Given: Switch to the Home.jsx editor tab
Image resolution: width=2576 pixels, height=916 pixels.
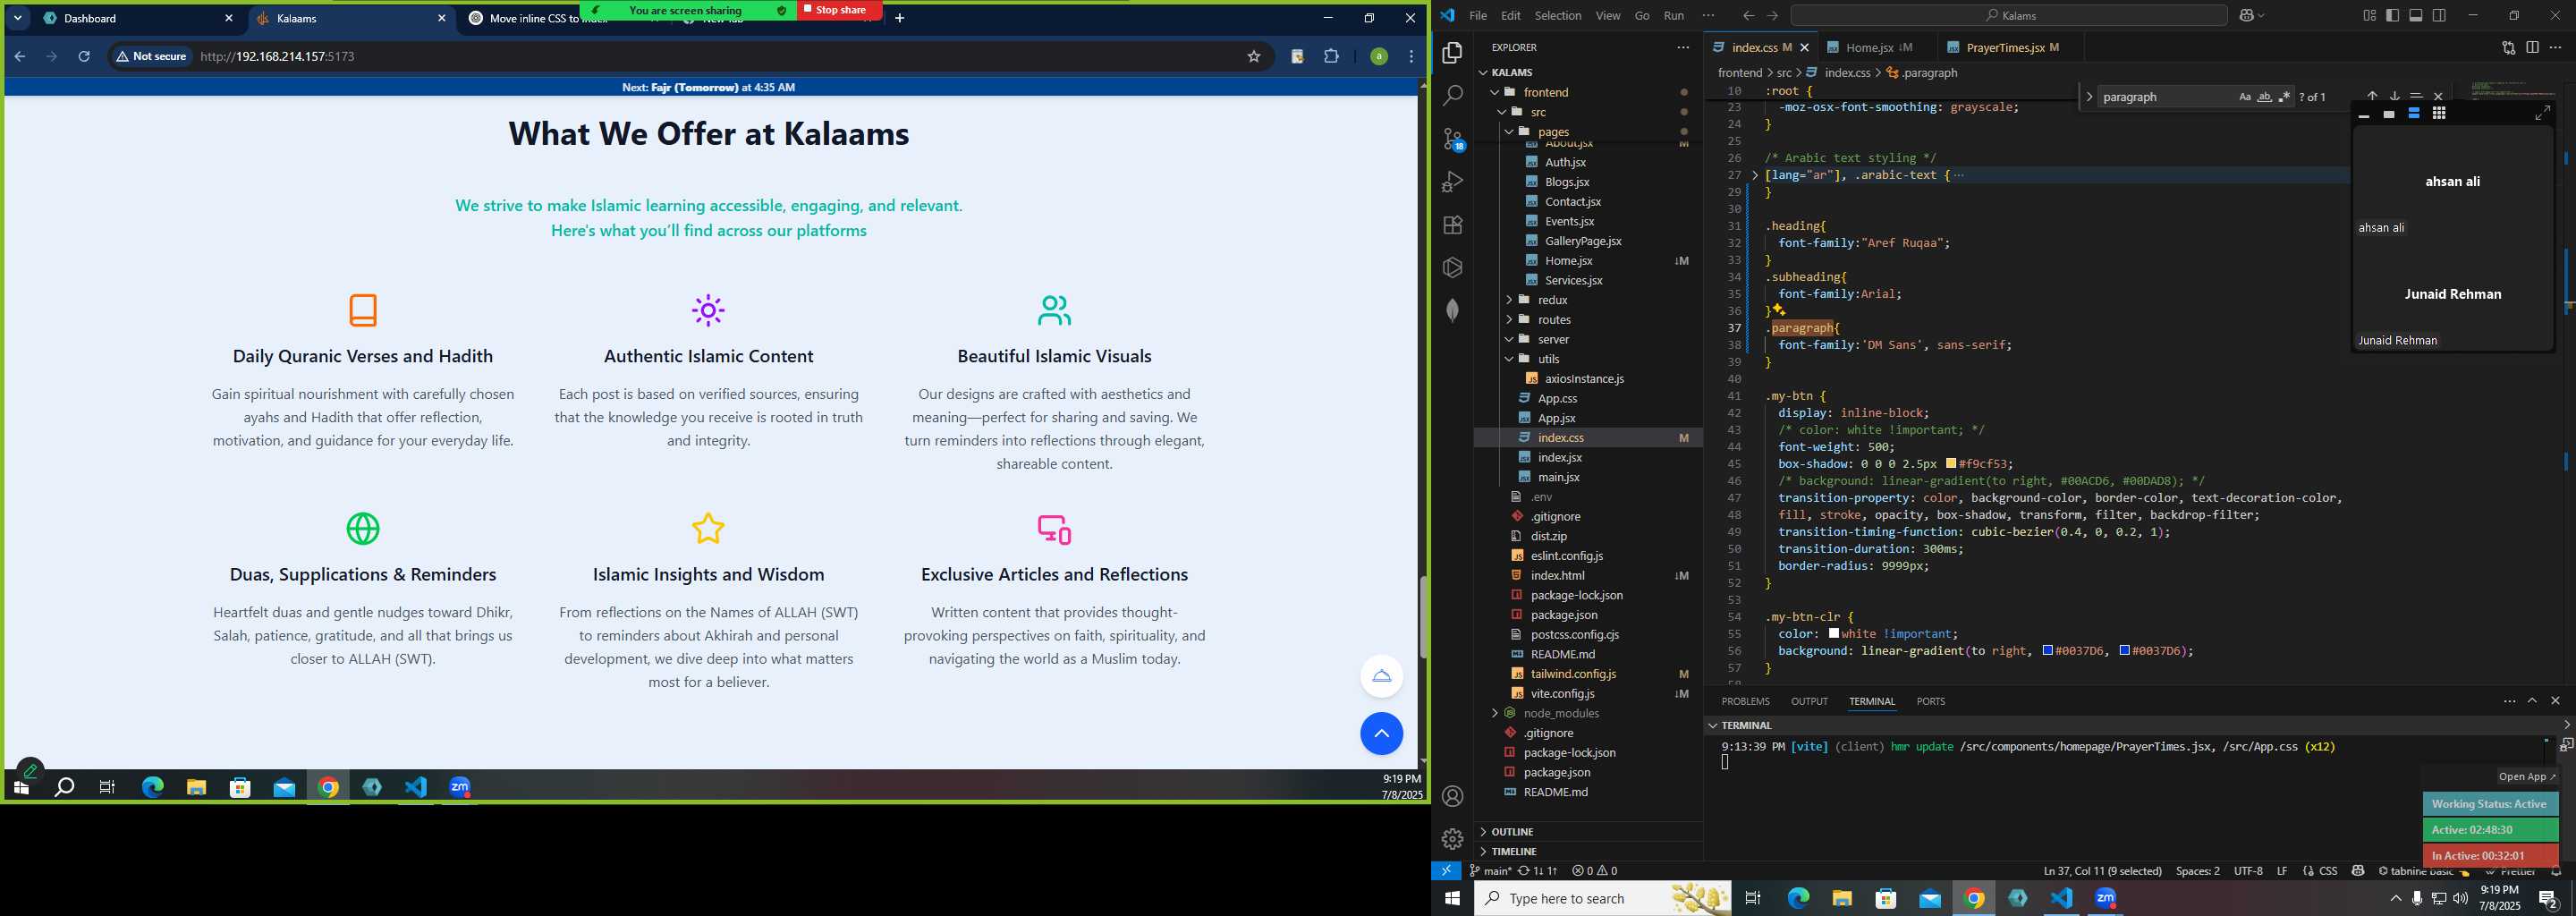Looking at the screenshot, I should click(x=1869, y=47).
